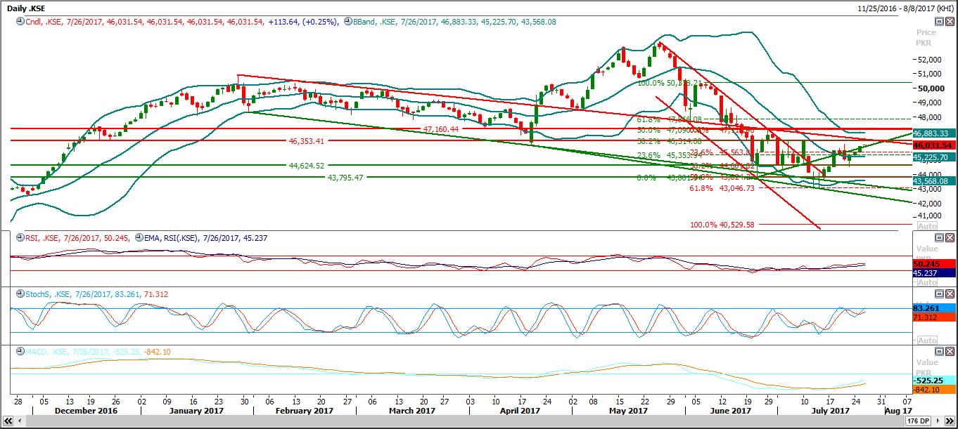958x429 pixels.
Task: Close the MACD indicator pane
Action: point(950,351)
